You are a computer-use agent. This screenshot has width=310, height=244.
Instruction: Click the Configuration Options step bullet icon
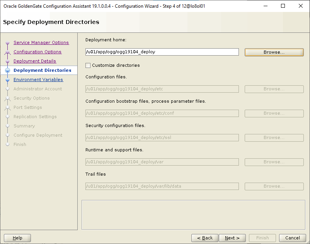[x=7, y=52]
